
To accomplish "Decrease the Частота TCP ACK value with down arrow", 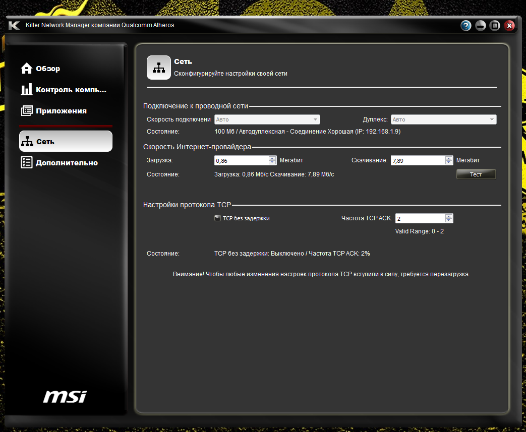I will pyautogui.click(x=449, y=221).
